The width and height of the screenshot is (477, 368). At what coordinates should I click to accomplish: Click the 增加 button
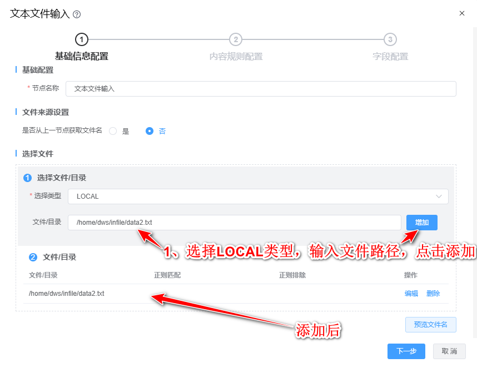tap(422, 223)
